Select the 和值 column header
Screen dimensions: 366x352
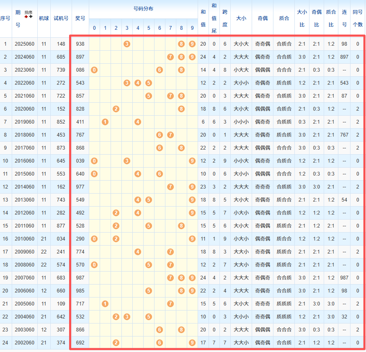tap(203, 18)
